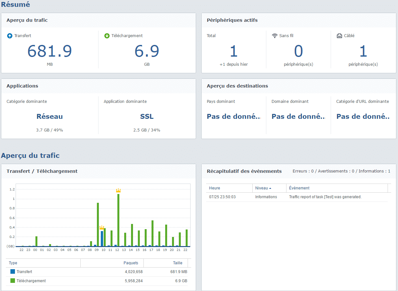Click the blue transfer bar at hour 10

point(102,239)
